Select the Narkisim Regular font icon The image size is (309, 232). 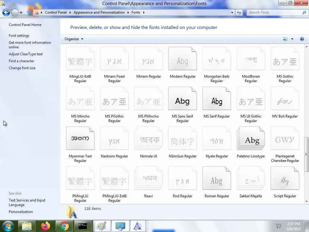[x=114, y=138]
